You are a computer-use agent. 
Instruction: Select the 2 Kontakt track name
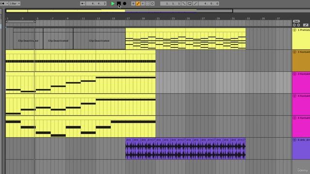click(304, 52)
